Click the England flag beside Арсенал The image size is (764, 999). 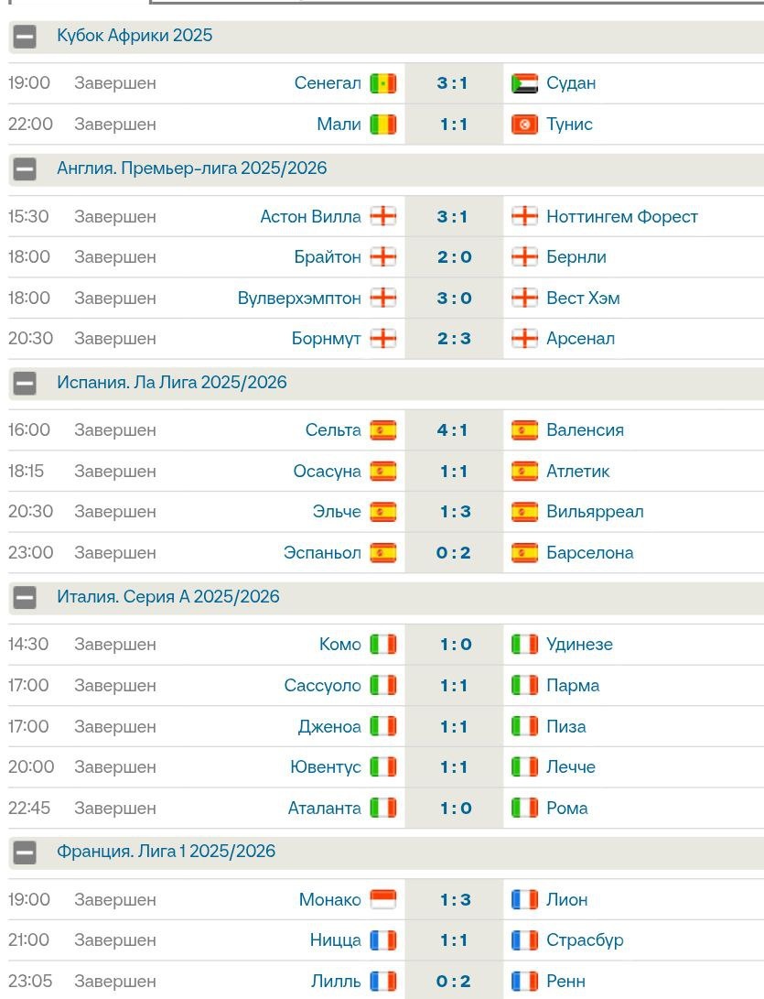tap(524, 339)
